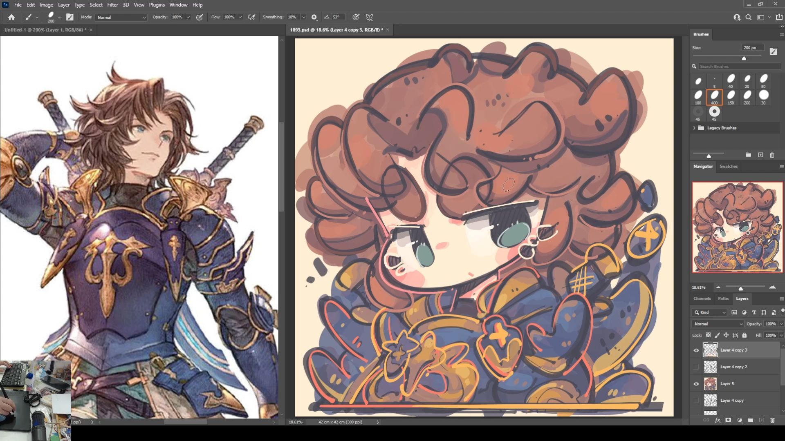Expand the Smoothing percentage dropdown arrow
Image resolution: width=785 pixels, height=441 pixels.
tap(303, 17)
